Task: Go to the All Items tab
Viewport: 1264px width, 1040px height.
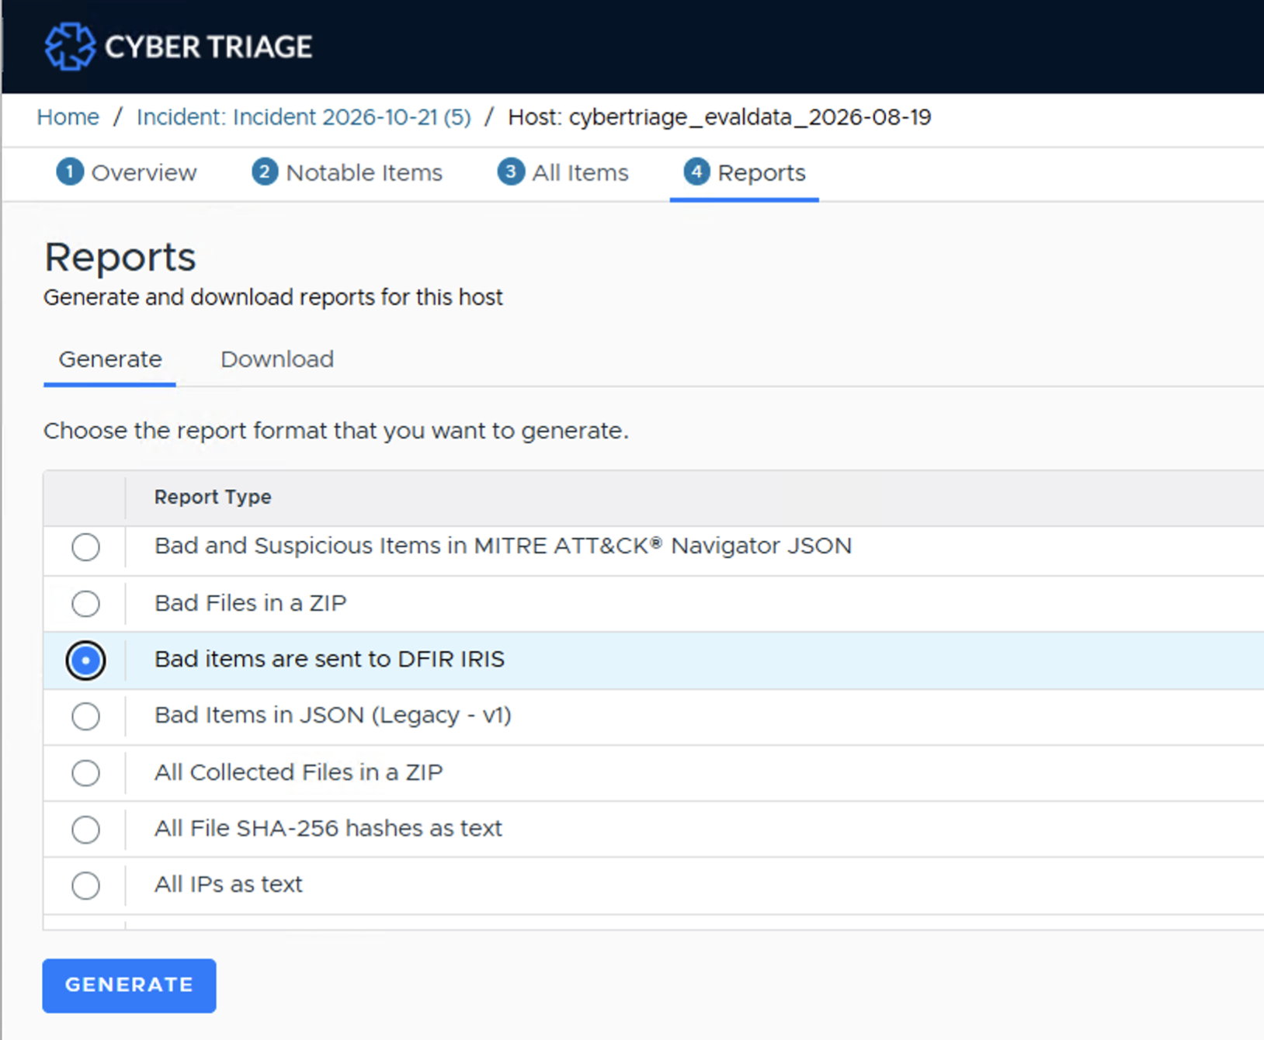Action: click(x=563, y=172)
